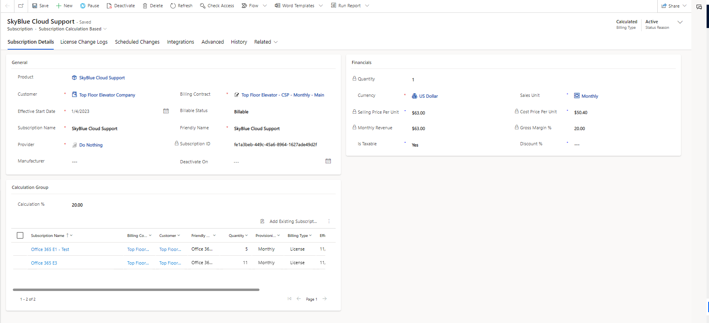Expand the Flow dropdown chevron

pyautogui.click(x=265, y=6)
